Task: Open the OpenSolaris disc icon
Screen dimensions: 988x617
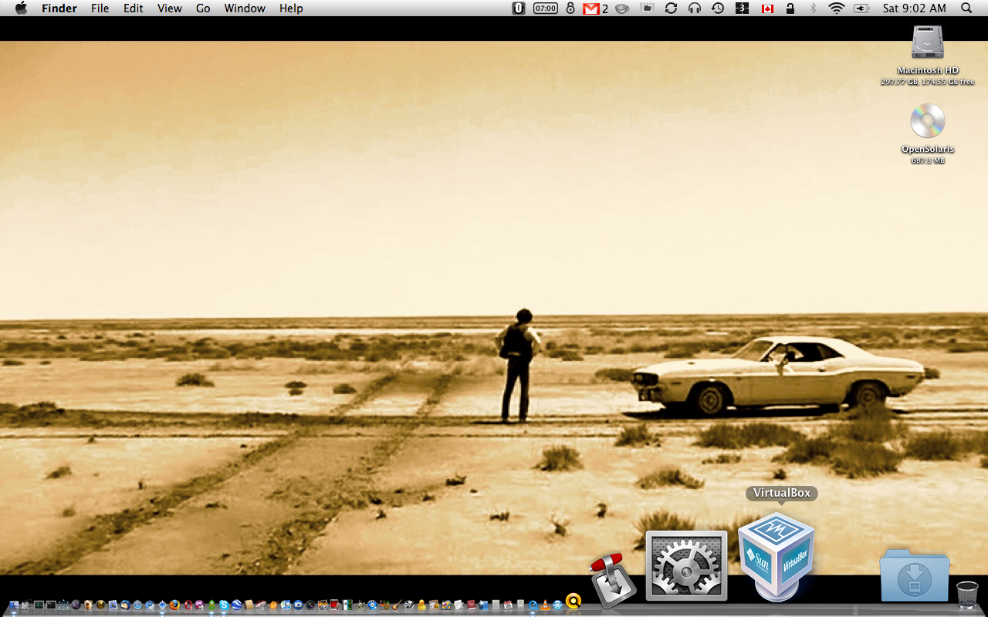Action: (x=927, y=121)
